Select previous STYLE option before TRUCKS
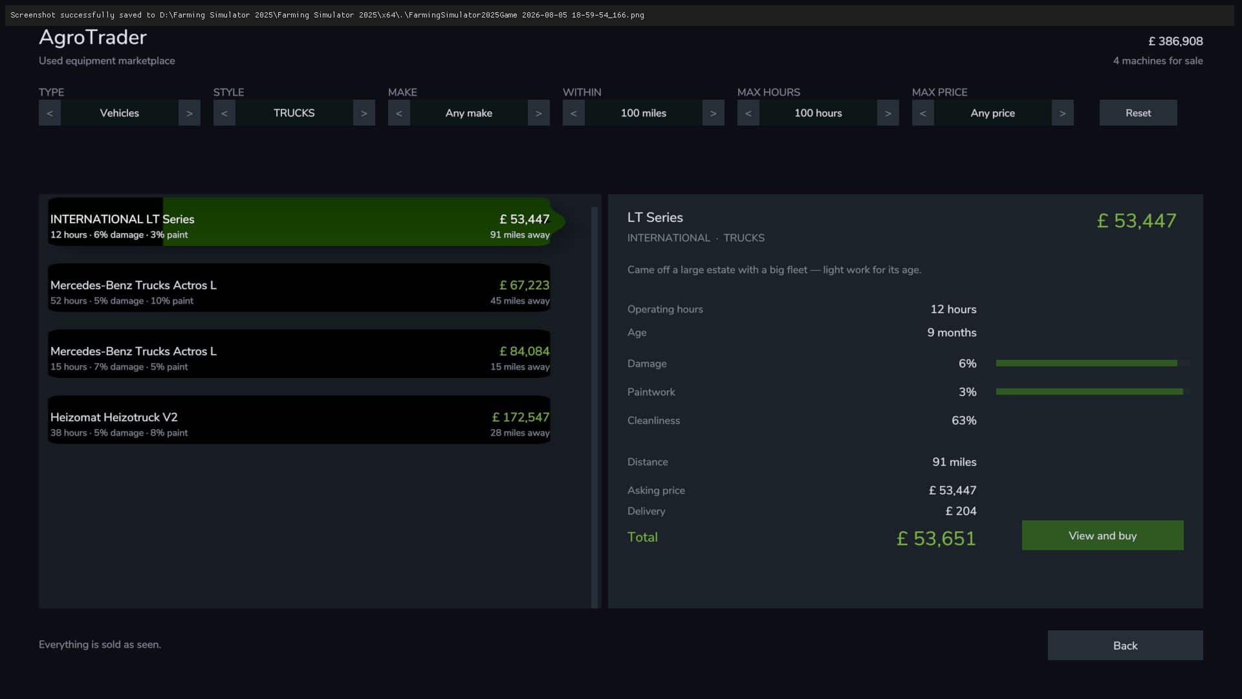The height and width of the screenshot is (699, 1242). [224, 113]
